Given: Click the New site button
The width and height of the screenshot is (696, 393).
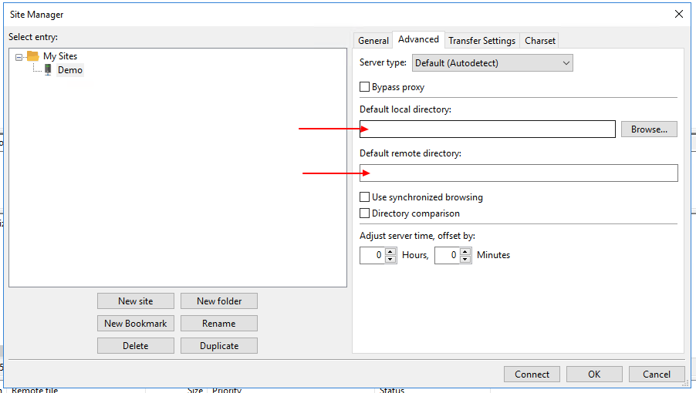Looking at the screenshot, I should 136,301.
